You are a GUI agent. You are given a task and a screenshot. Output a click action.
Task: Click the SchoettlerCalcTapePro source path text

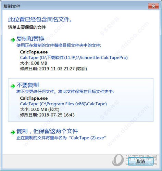(74, 57)
